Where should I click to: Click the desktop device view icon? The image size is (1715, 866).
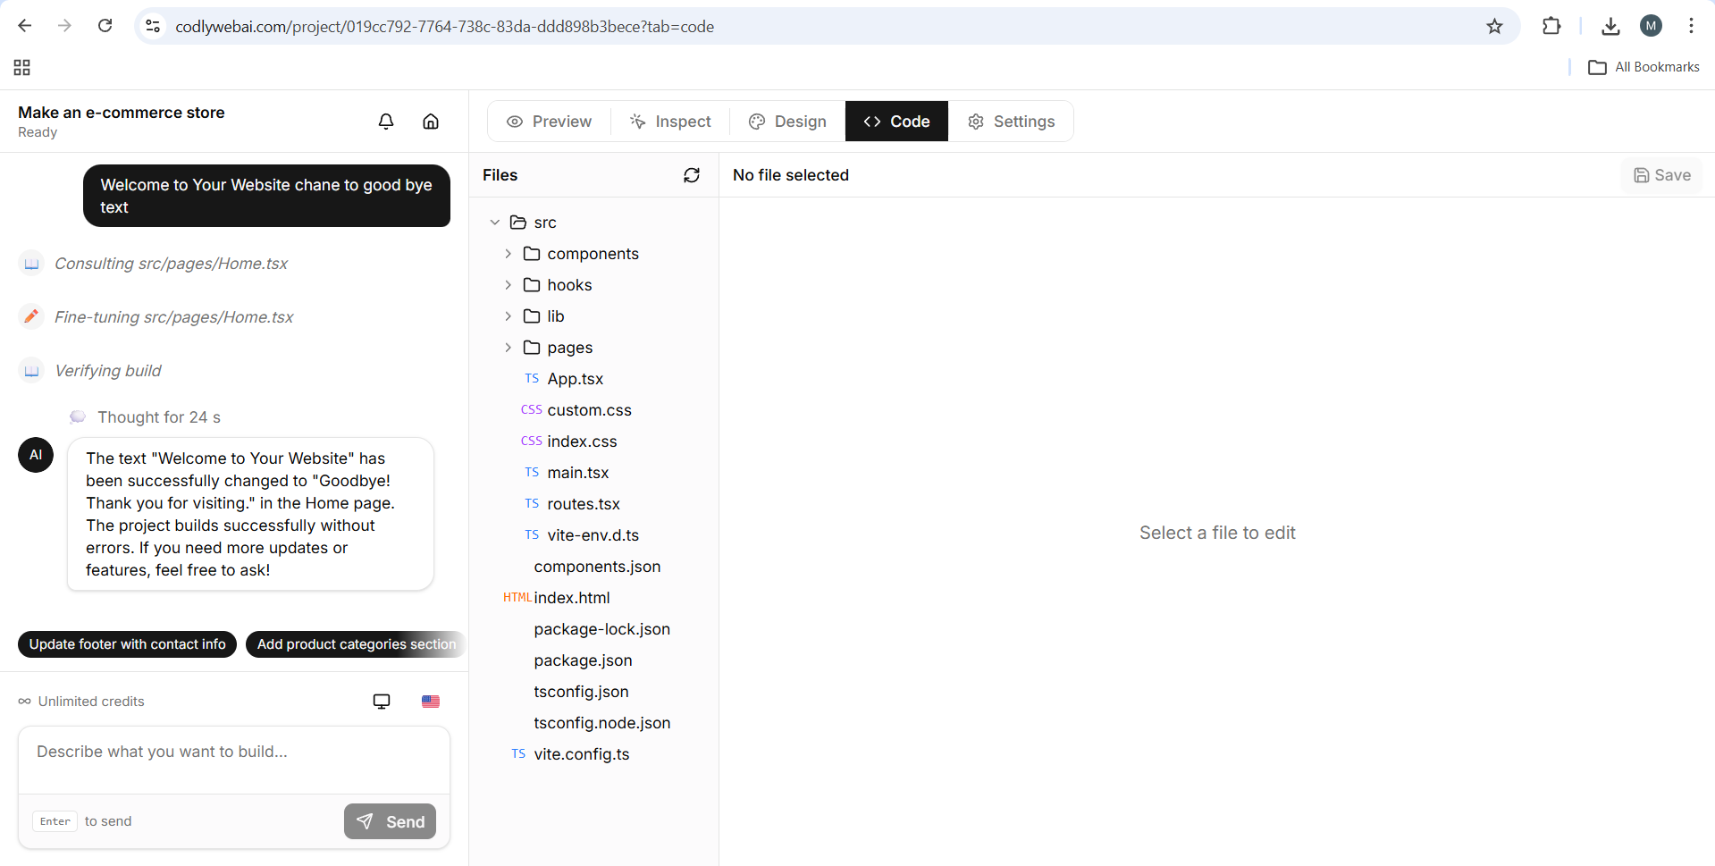(x=382, y=702)
